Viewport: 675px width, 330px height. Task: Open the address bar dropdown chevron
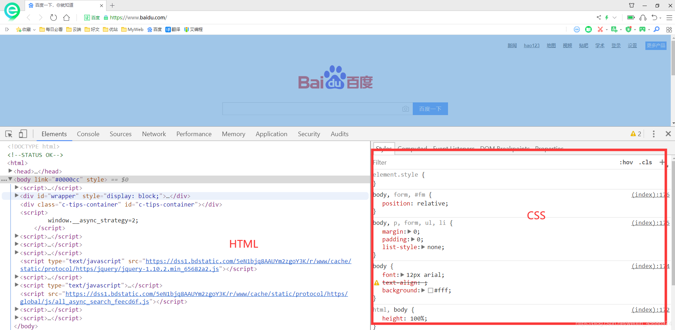point(614,18)
